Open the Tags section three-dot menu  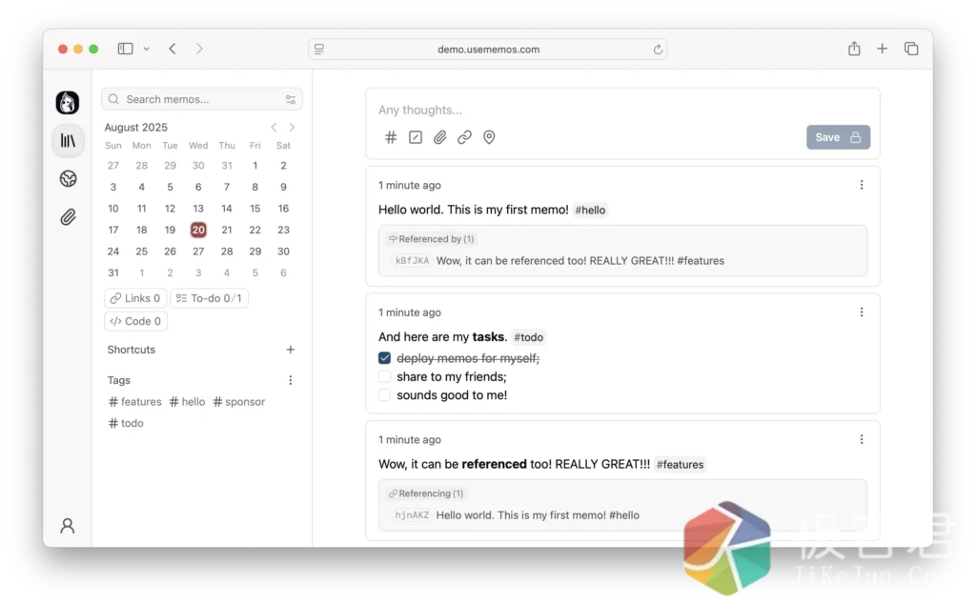click(x=291, y=380)
